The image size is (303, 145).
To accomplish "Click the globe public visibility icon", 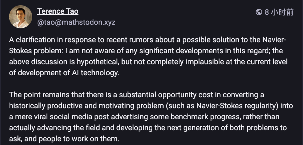I will [x=259, y=12].
